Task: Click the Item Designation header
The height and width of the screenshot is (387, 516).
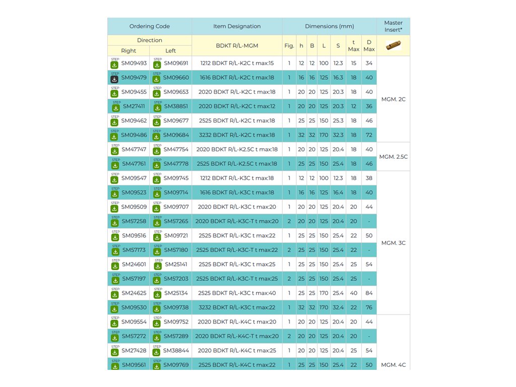Action: pos(237,26)
